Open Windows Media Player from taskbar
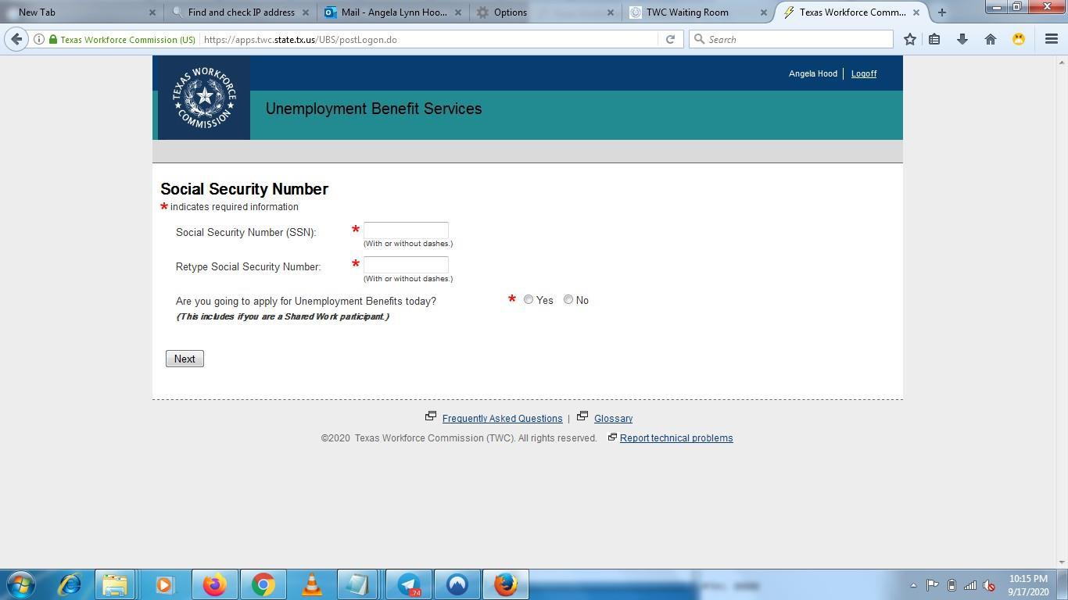This screenshot has width=1068, height=600. (165, 584)
